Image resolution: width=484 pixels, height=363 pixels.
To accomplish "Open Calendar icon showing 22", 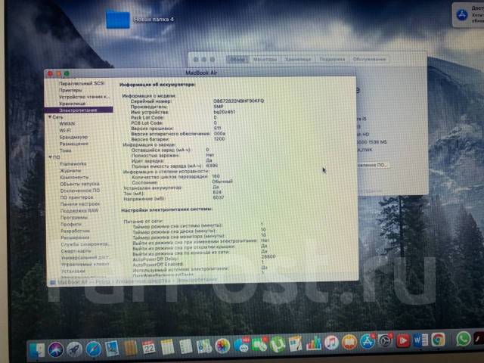I will pyautogui.click(x=148, y=347).
